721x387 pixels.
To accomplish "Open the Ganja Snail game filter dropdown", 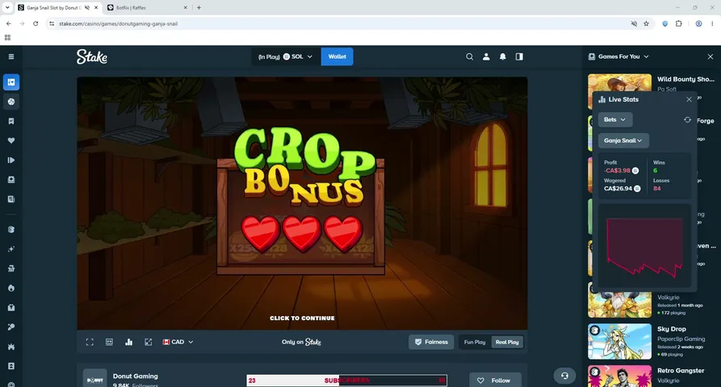I will pyautogui.click(x=623, y=140).
